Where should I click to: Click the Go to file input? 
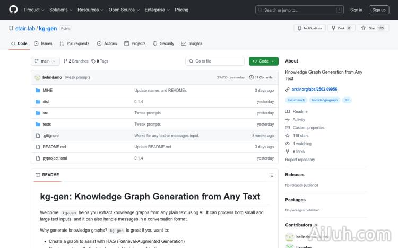point(214,61)
